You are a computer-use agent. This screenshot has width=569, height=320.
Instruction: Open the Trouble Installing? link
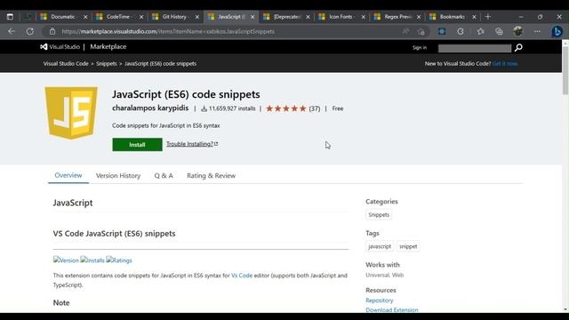click(192, 144)
